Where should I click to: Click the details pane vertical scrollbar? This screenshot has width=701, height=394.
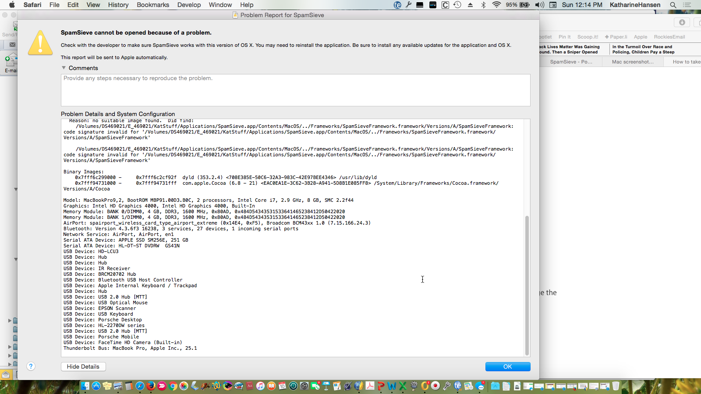[x=527, y=285]
